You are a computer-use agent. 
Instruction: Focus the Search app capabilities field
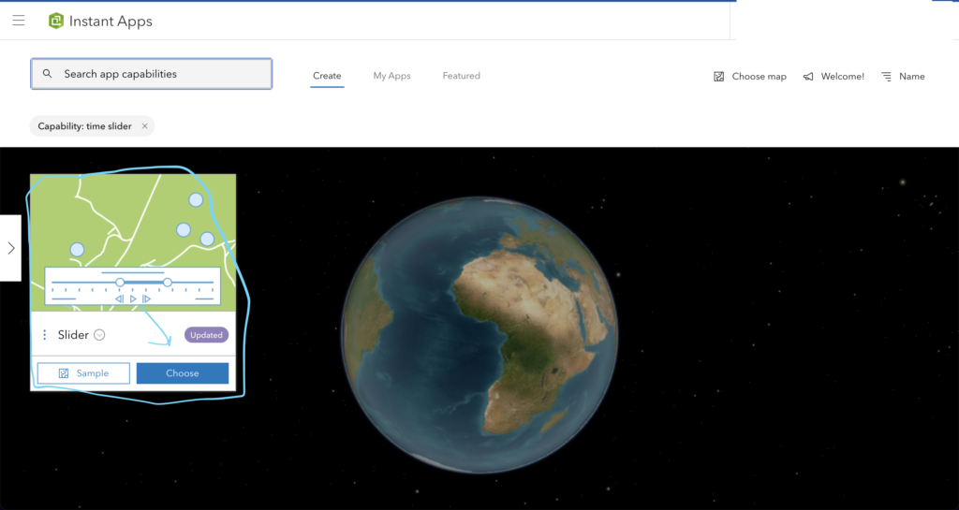pyautogui.click(x=151, y=74)
